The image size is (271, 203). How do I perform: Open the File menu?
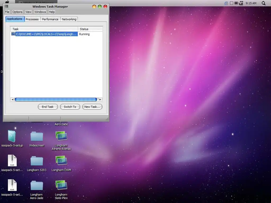[7, 12]
